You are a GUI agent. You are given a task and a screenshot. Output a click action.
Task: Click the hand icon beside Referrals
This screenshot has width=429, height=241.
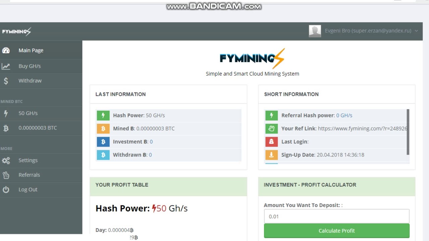click(x=6, y=175)
